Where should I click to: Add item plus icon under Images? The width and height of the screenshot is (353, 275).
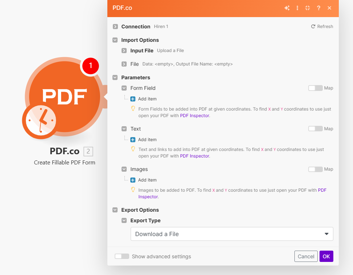133,180
